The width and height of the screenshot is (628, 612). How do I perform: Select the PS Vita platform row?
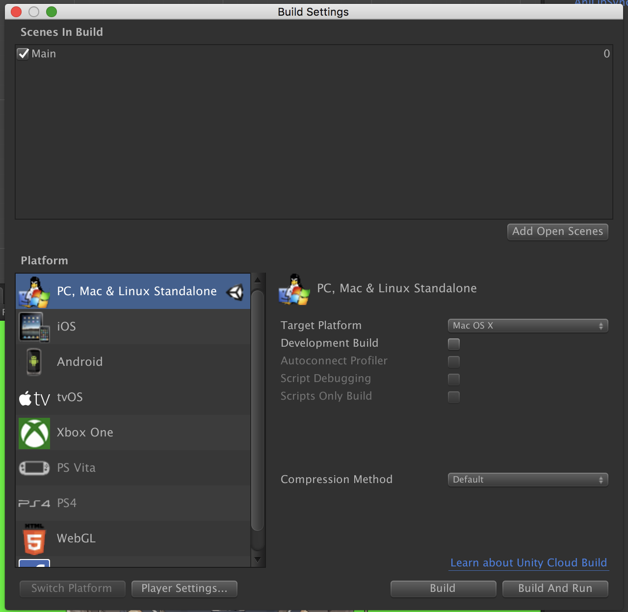[133, 468]
